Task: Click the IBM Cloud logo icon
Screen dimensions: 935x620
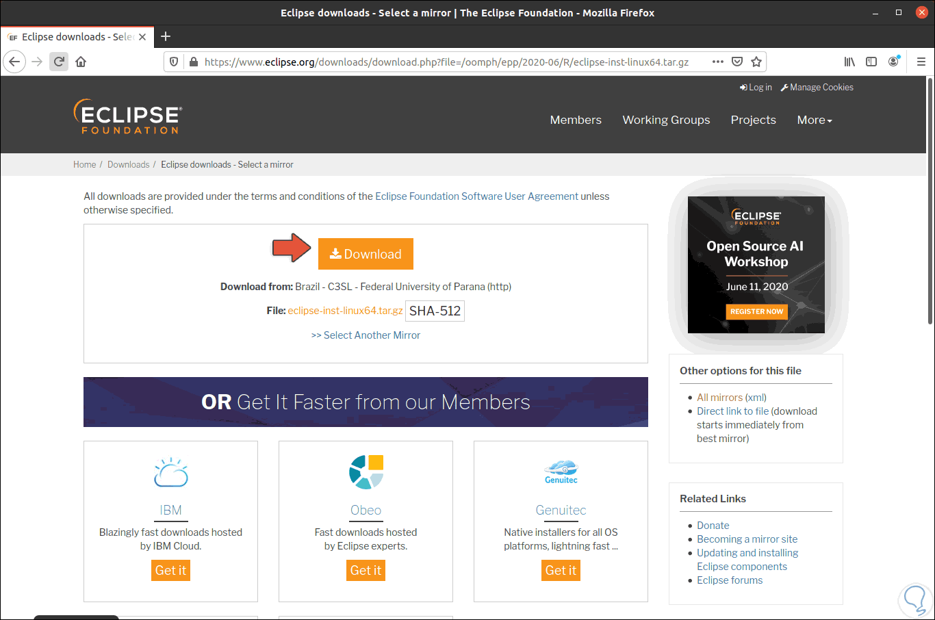Action: pos(171,472)
